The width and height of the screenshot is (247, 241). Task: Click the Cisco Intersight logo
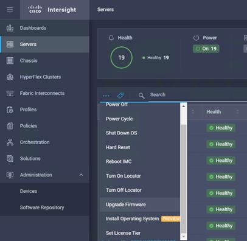(x=52, y=10)
